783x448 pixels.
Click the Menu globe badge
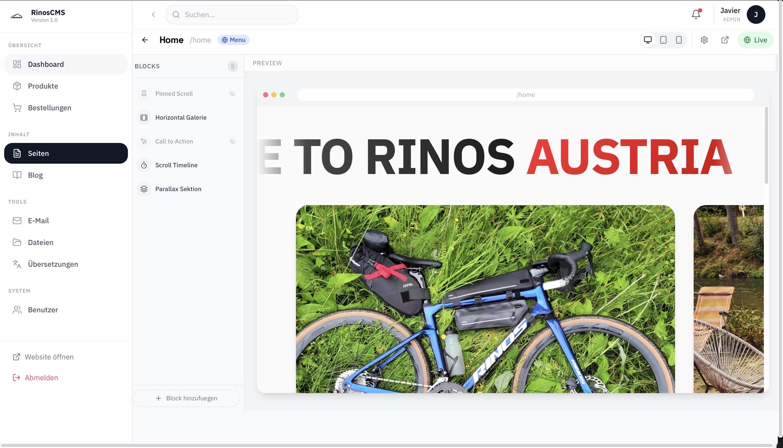pyautogui.click(x=234, y=40)
